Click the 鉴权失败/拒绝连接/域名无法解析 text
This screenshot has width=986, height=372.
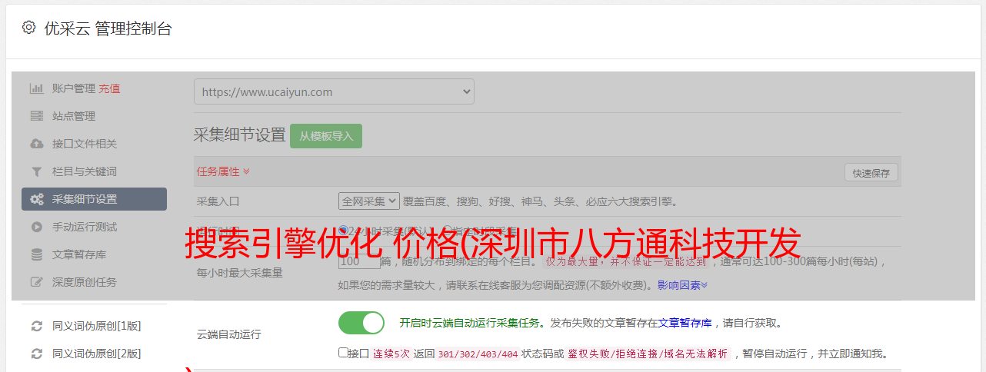click(x=648, y=354)
